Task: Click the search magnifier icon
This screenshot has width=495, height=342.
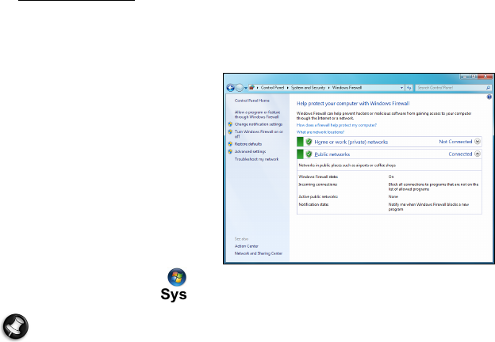Action: [x=488, y=88]
